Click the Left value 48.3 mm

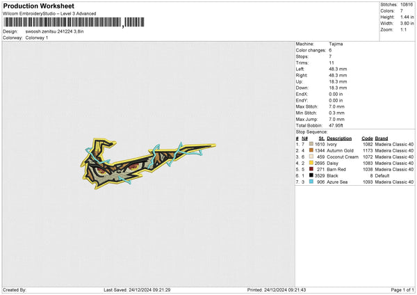point(338,69)
